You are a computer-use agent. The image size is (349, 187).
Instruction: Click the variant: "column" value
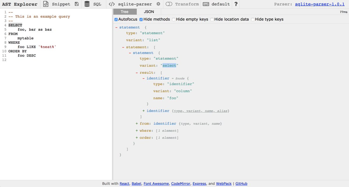coord(183,91)
